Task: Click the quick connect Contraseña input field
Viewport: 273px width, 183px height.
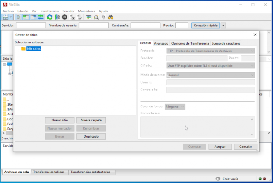Action: point(145,25)
